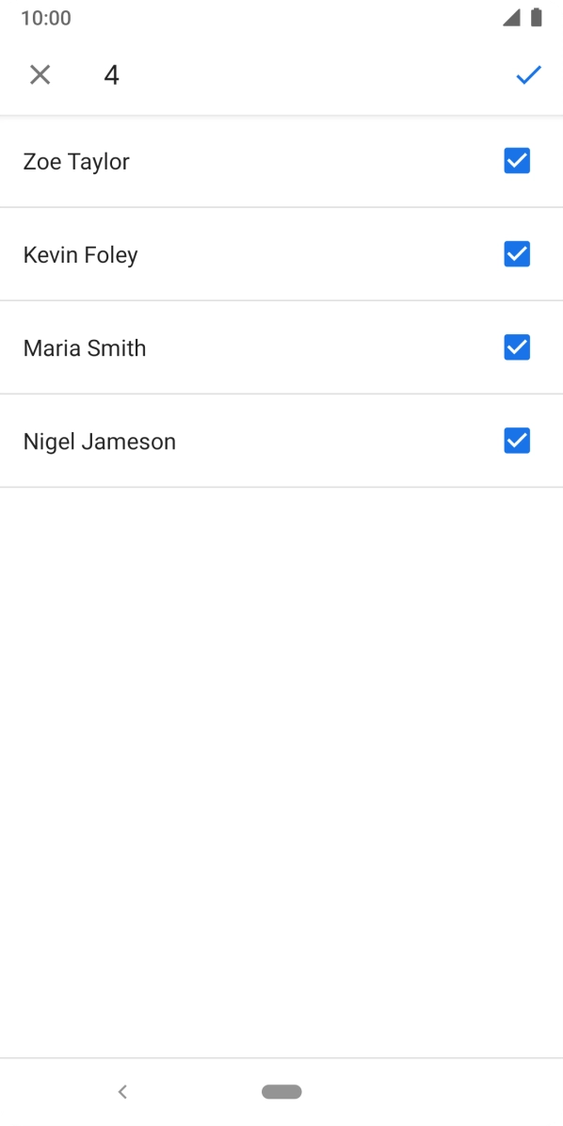563x1126 pixels.
Task: Uncheck Kevin Foley's checkbox
Action: [517, 254]
